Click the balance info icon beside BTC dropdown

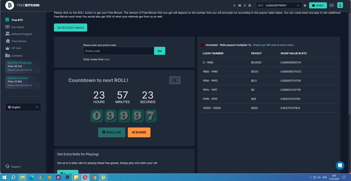(x=305, y=5)
